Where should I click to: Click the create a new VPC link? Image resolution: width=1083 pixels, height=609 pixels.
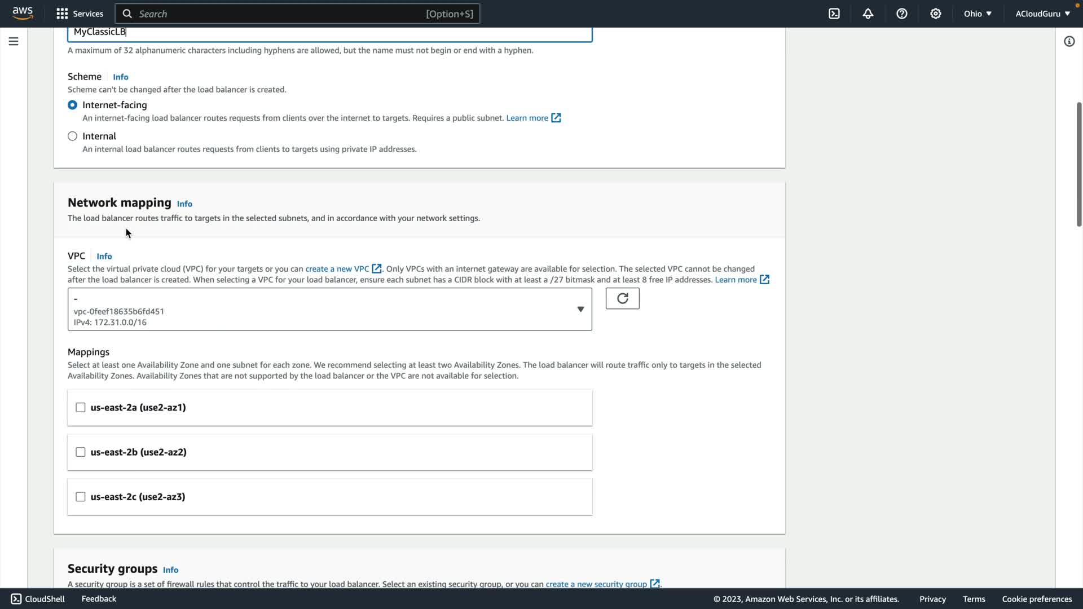[x=337, y=269]
